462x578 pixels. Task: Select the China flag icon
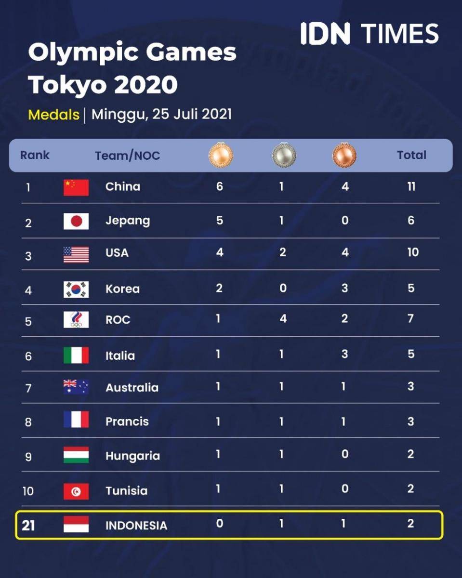(76, 187)
